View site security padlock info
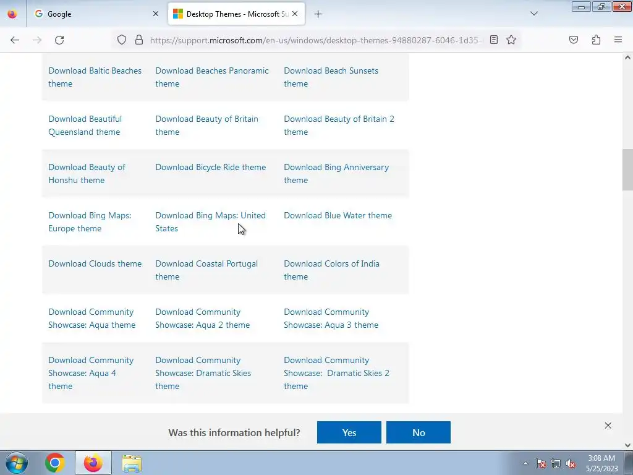Viewport: 633px width, 475px height. [139, 40]
